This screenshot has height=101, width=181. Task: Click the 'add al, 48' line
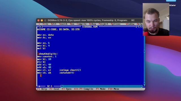44,65
